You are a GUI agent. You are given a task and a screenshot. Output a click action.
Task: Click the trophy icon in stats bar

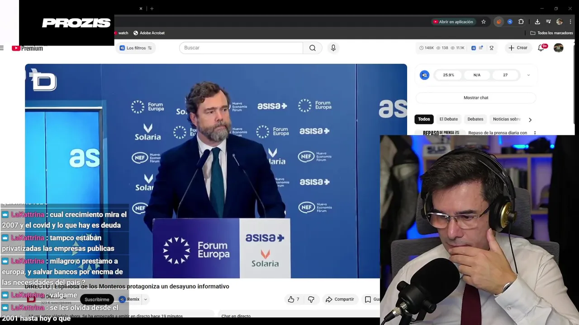491,48
